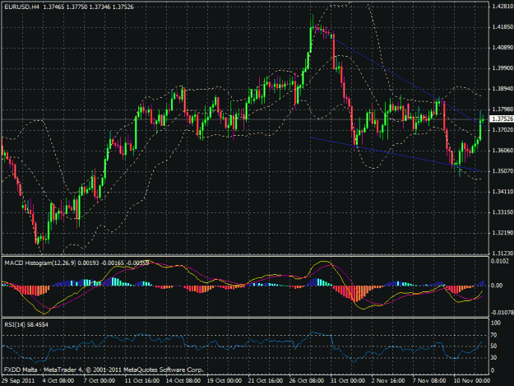This screenshot has height=386, width=514.
Task: Click the 2 Nov 16:00 time label
Action: (x=388, y=380)
